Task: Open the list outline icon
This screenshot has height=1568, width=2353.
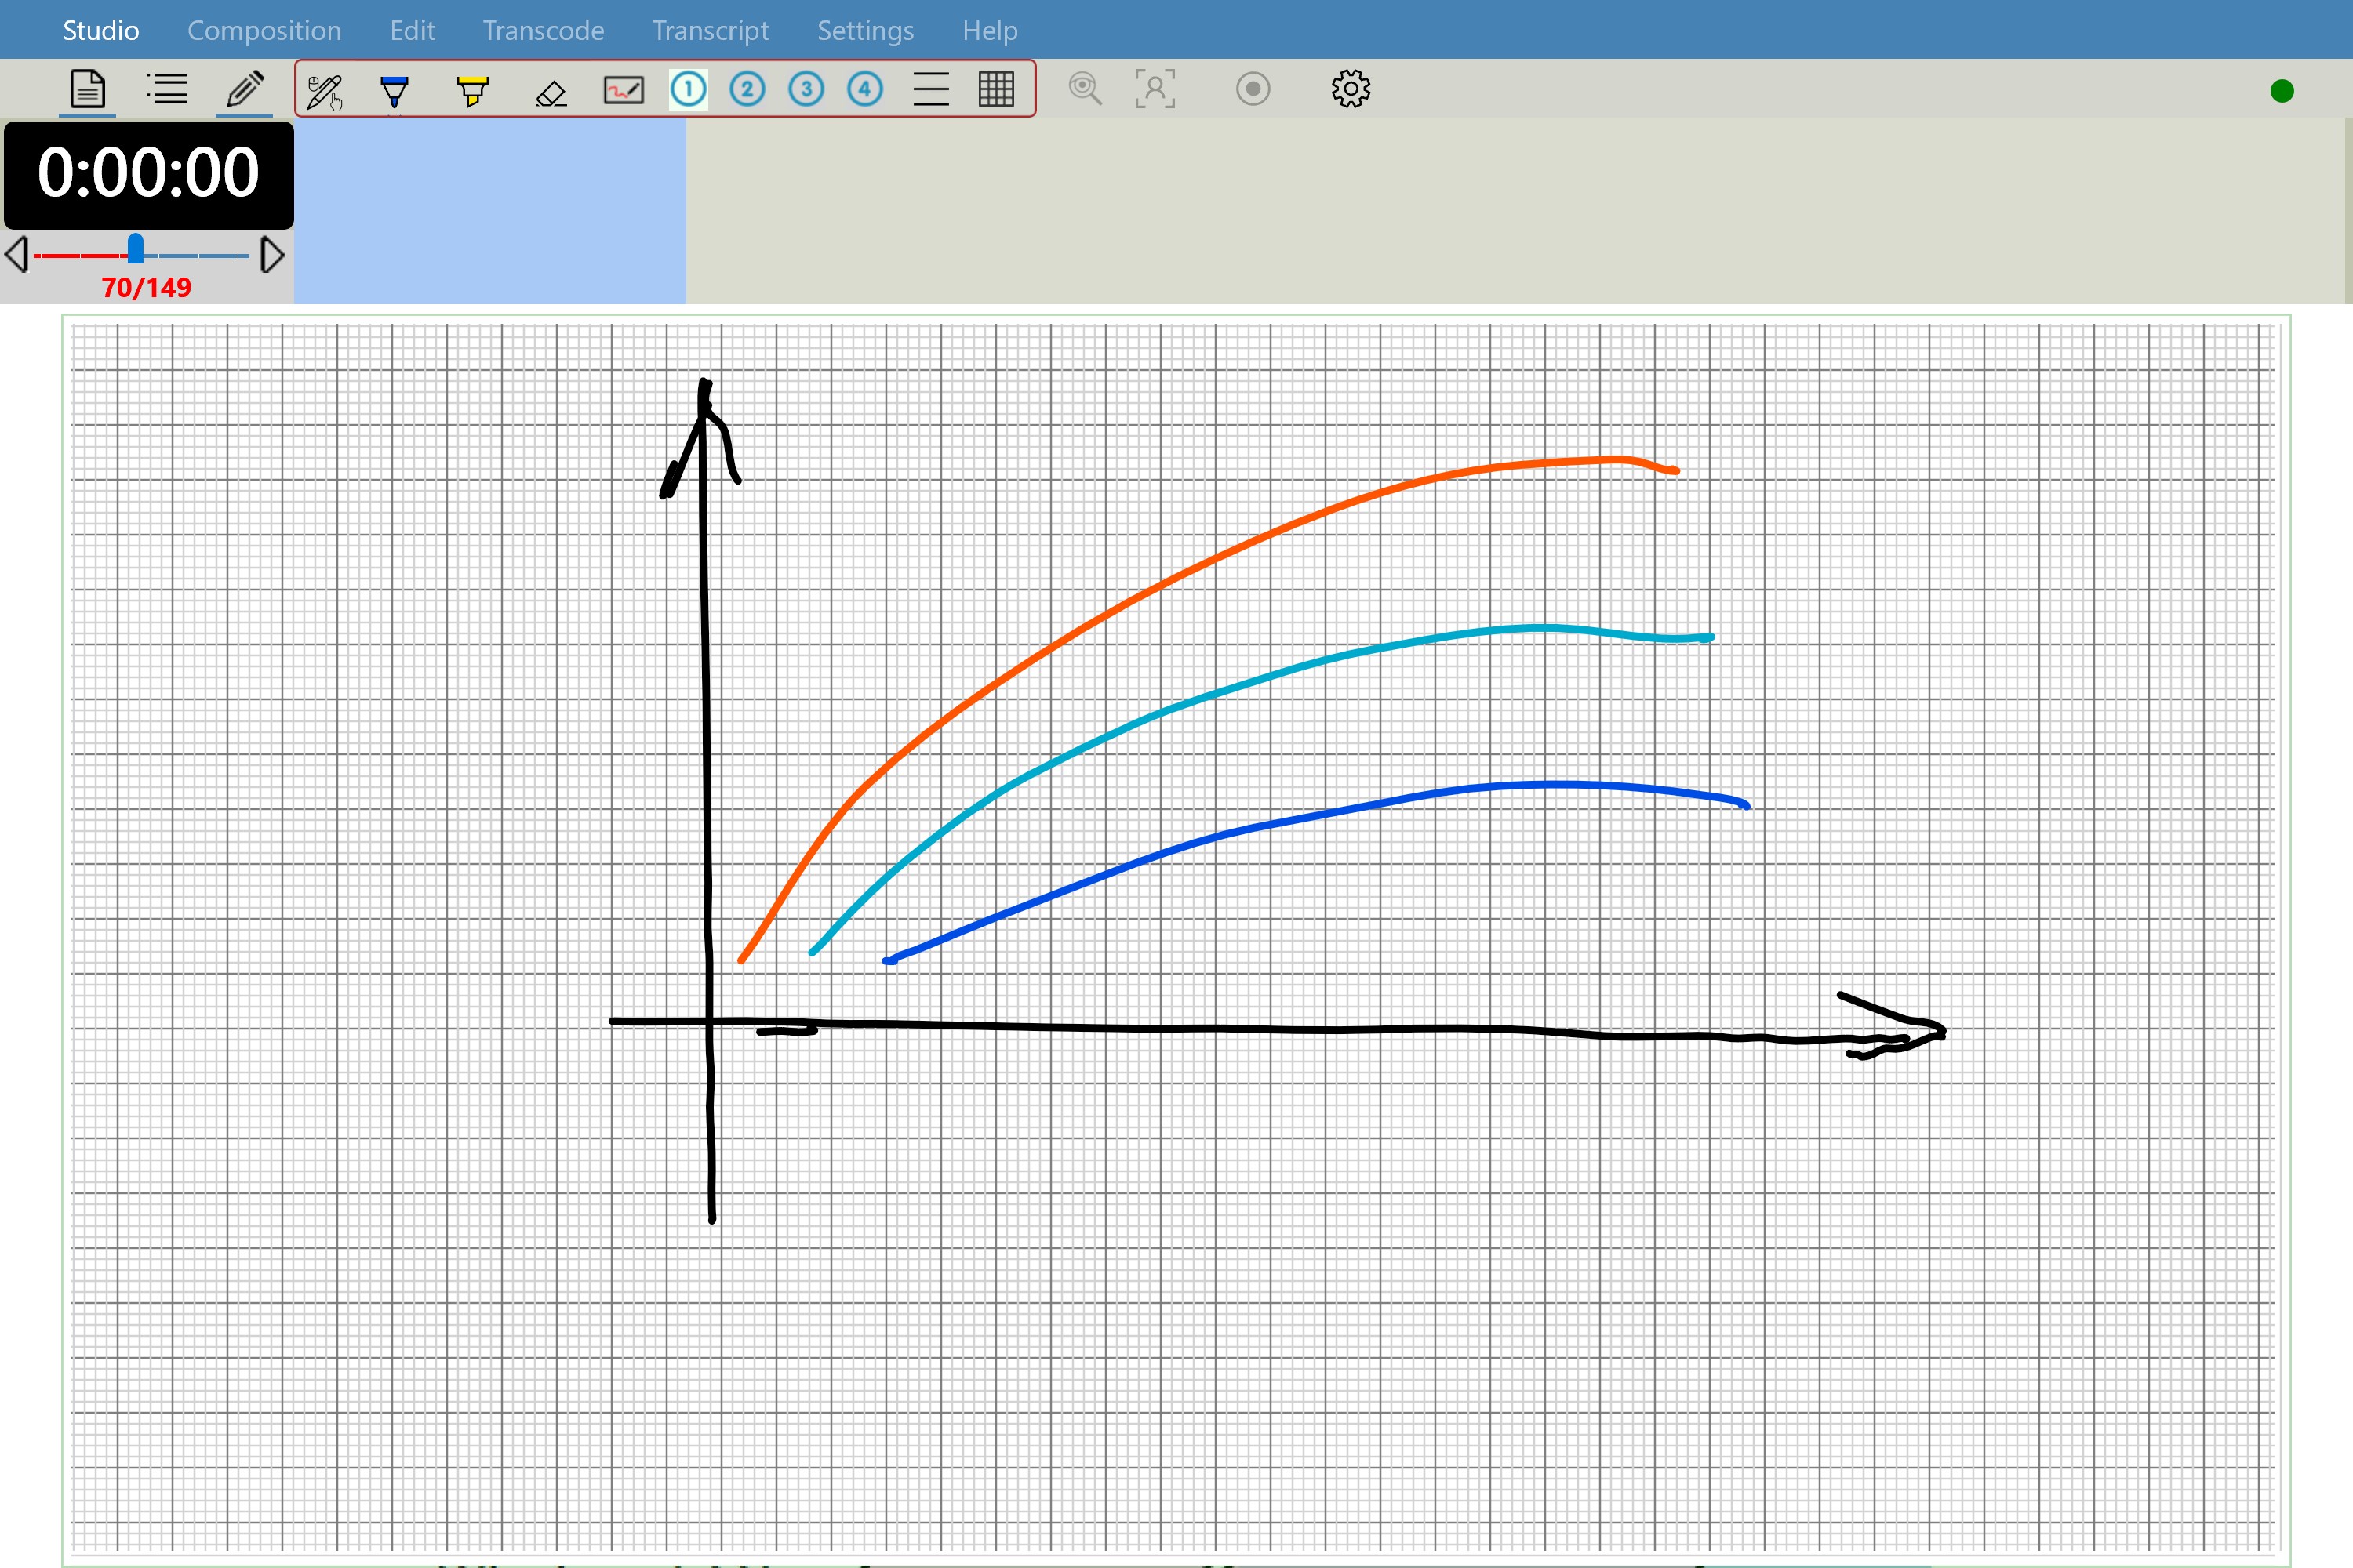Action: coord(167,89)
